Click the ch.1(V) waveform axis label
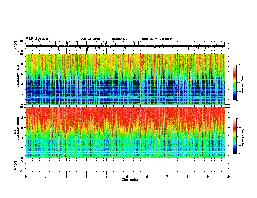257x198 pixels. tap(16, 46)
